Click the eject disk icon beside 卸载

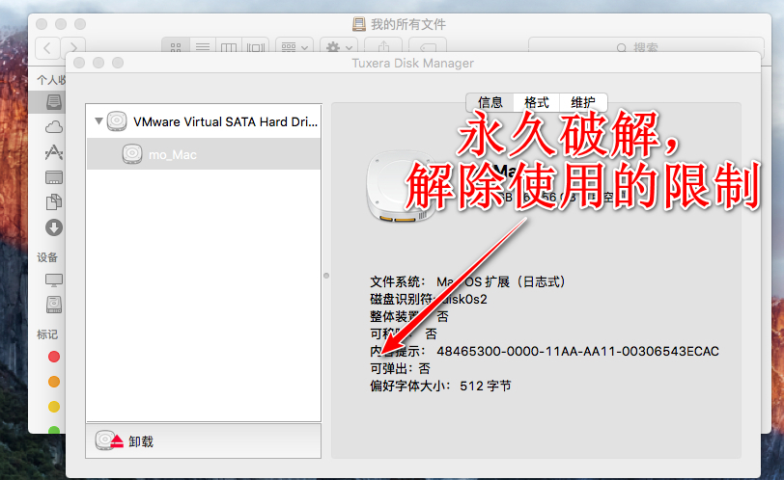(109, 440)
